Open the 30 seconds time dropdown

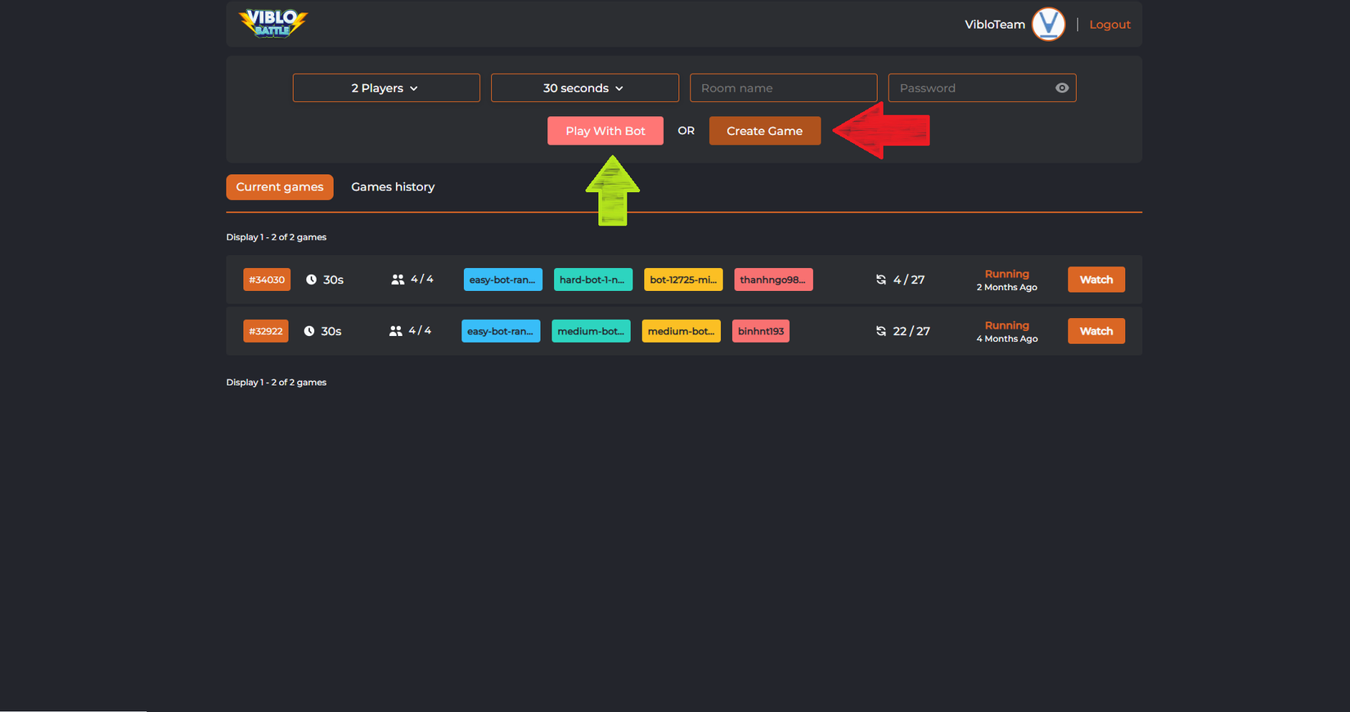tap(585, 88)
